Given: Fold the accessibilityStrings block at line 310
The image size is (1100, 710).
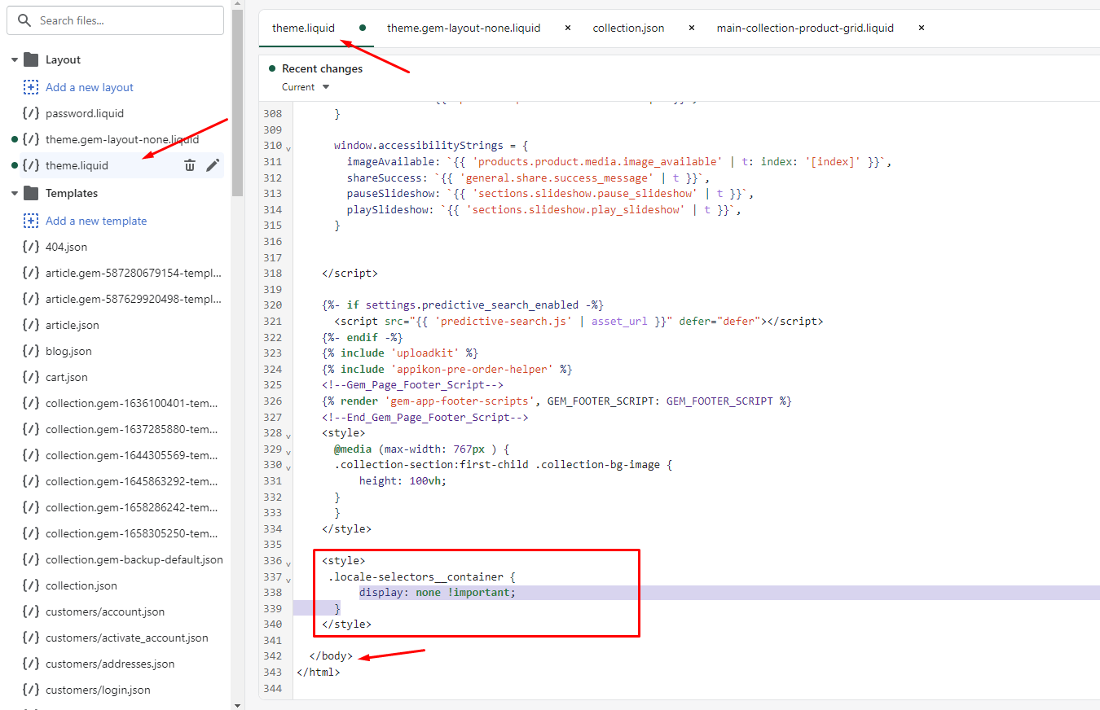Looking at the screenshot, I should (x=288, y=147).
